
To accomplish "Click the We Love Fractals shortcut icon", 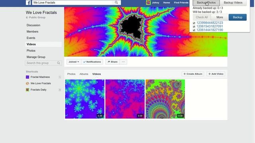I will tap(27, 83).
